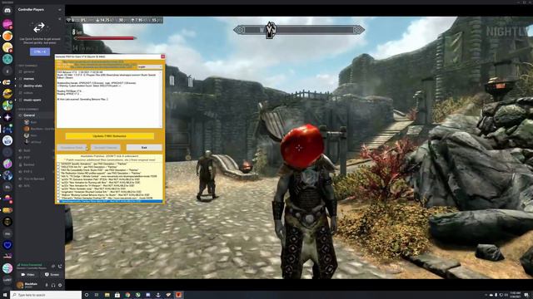This screenshot has width=533, height=299.
Task: Open Windows notification center icon
Action: pos(526,295)
